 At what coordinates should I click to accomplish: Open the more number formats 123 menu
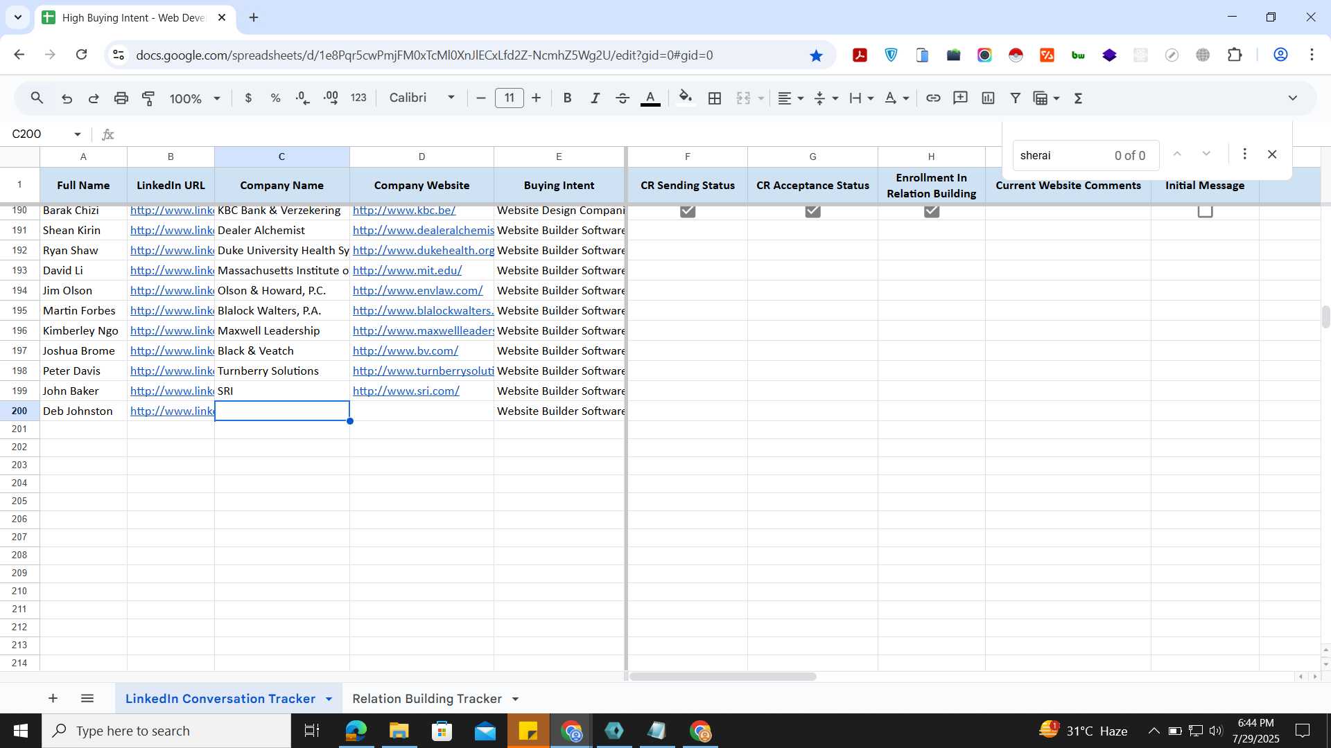coord(358,98)
